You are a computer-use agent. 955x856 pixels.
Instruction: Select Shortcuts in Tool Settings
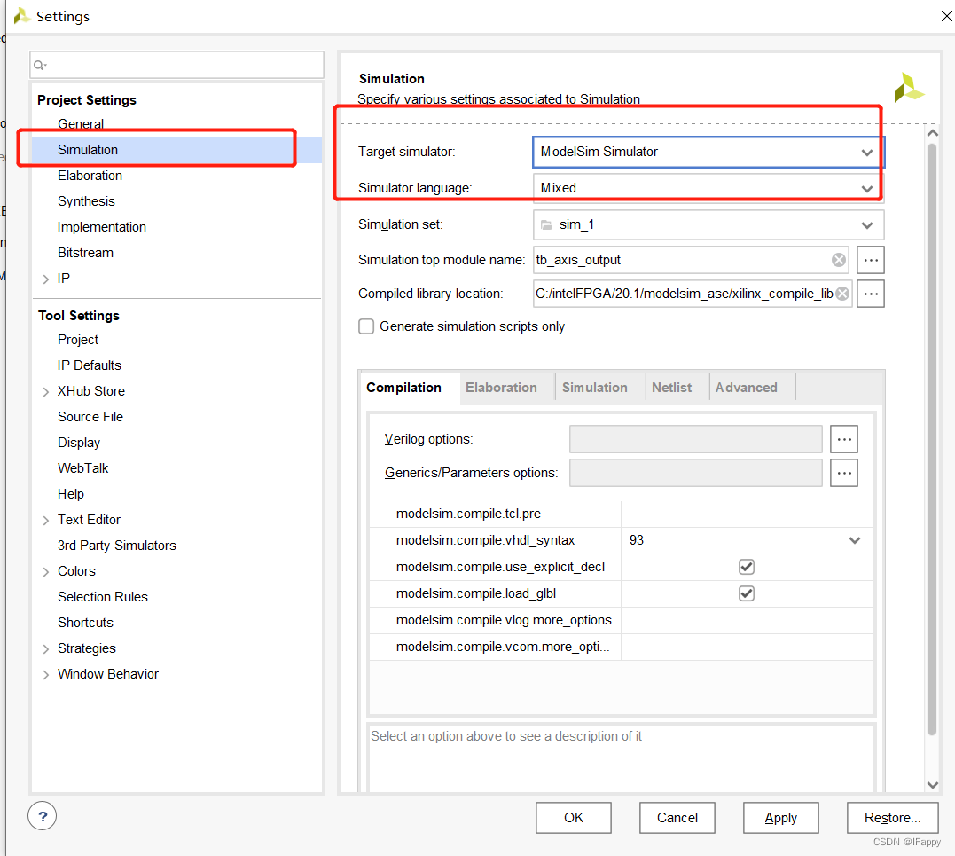[x=85, y=623]
